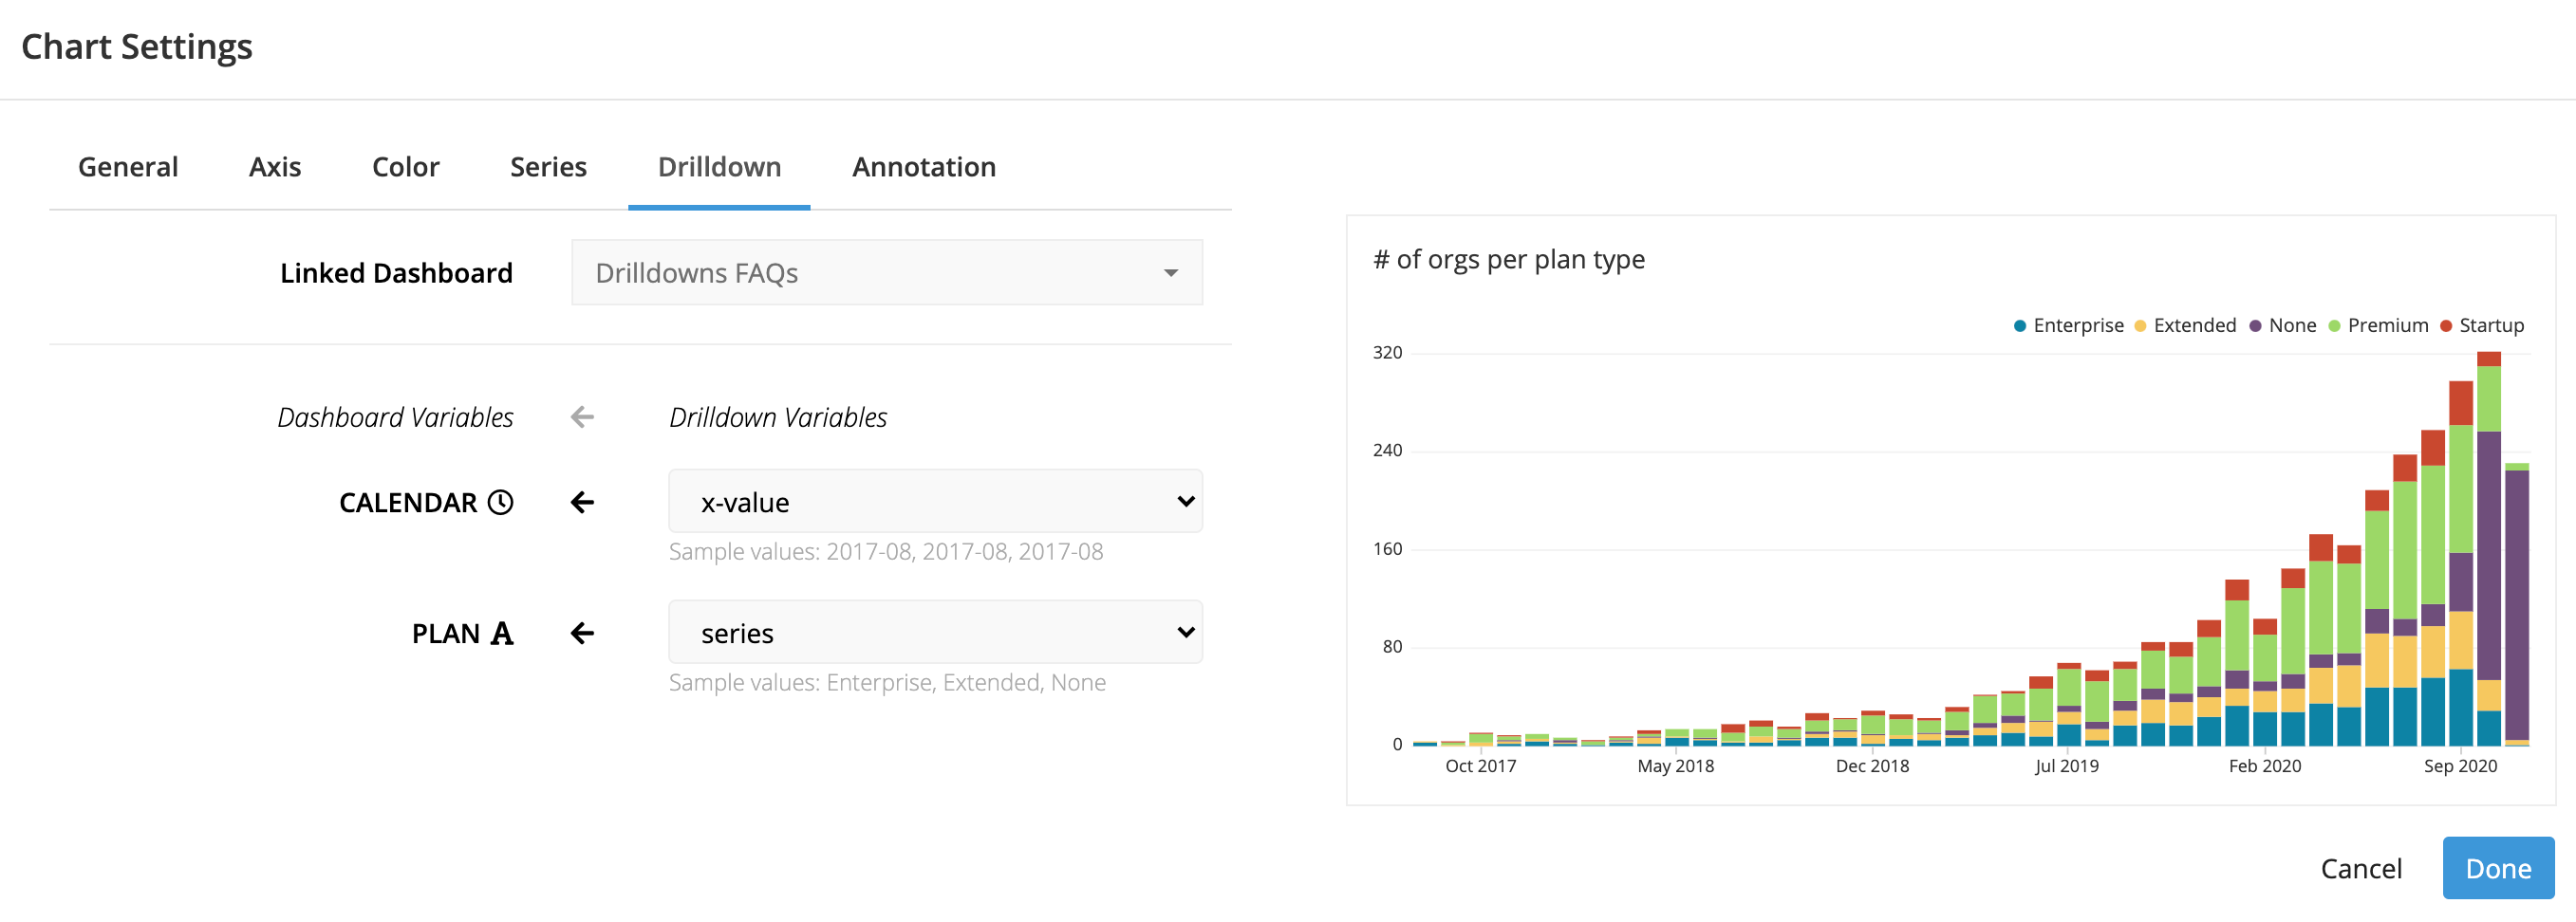The width and height of the screenshot is (2576, 922).
Task: Open the Linked Dashboard dropdown
Action: (886, 272)
